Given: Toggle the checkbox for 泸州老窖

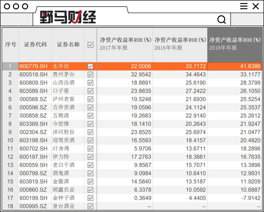Looking at the screenshot, I should pos(90,99).
